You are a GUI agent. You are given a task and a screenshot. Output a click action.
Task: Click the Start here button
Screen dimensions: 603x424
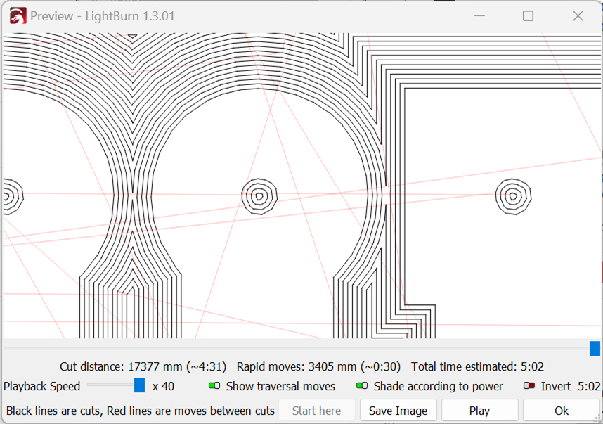click(316, 411)
